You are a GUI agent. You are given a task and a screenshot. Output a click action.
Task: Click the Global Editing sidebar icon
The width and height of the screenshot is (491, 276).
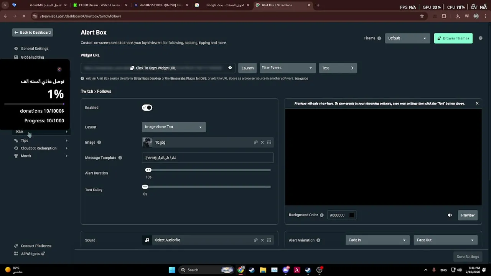(x=16, y=57)
